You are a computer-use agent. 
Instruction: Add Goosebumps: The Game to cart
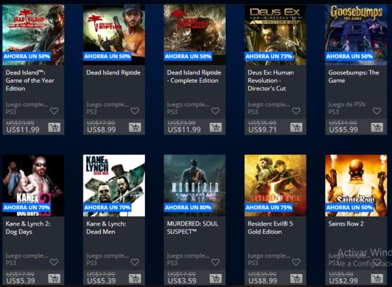[x=377, y=127]
